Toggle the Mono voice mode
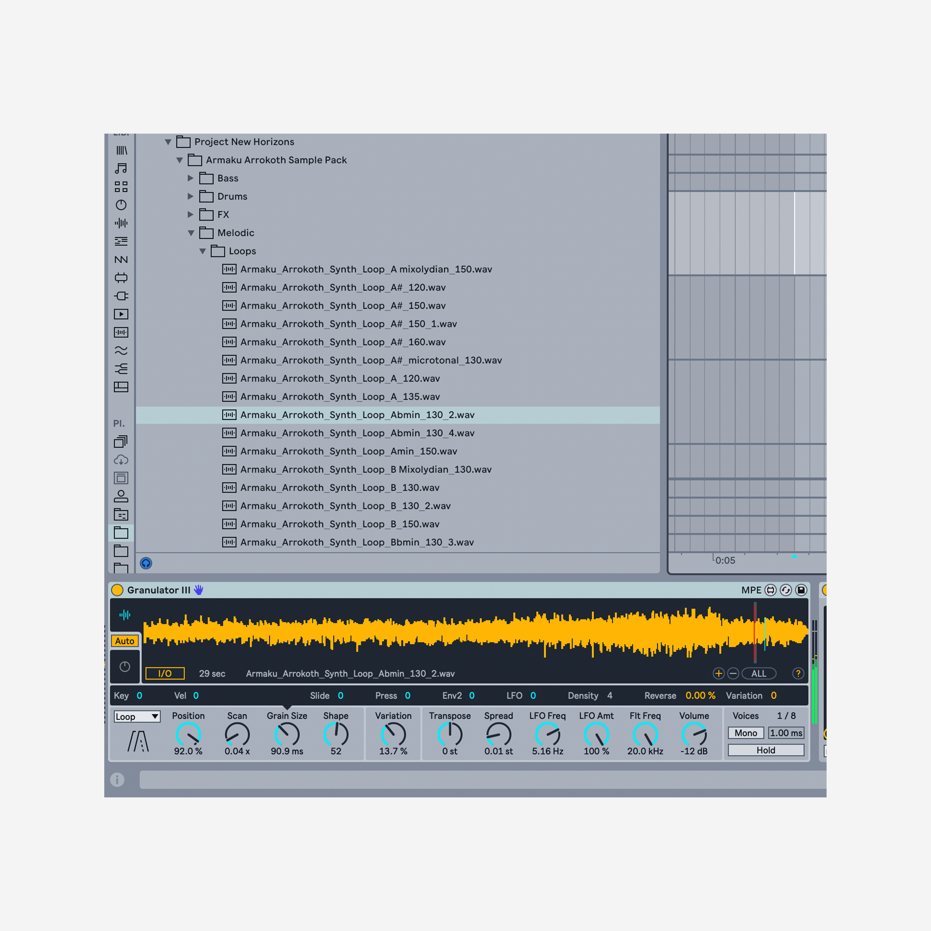 pos(745,733)
